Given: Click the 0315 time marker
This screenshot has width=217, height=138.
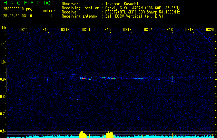Looking at the screenshot, I should (x=106, y=30).
